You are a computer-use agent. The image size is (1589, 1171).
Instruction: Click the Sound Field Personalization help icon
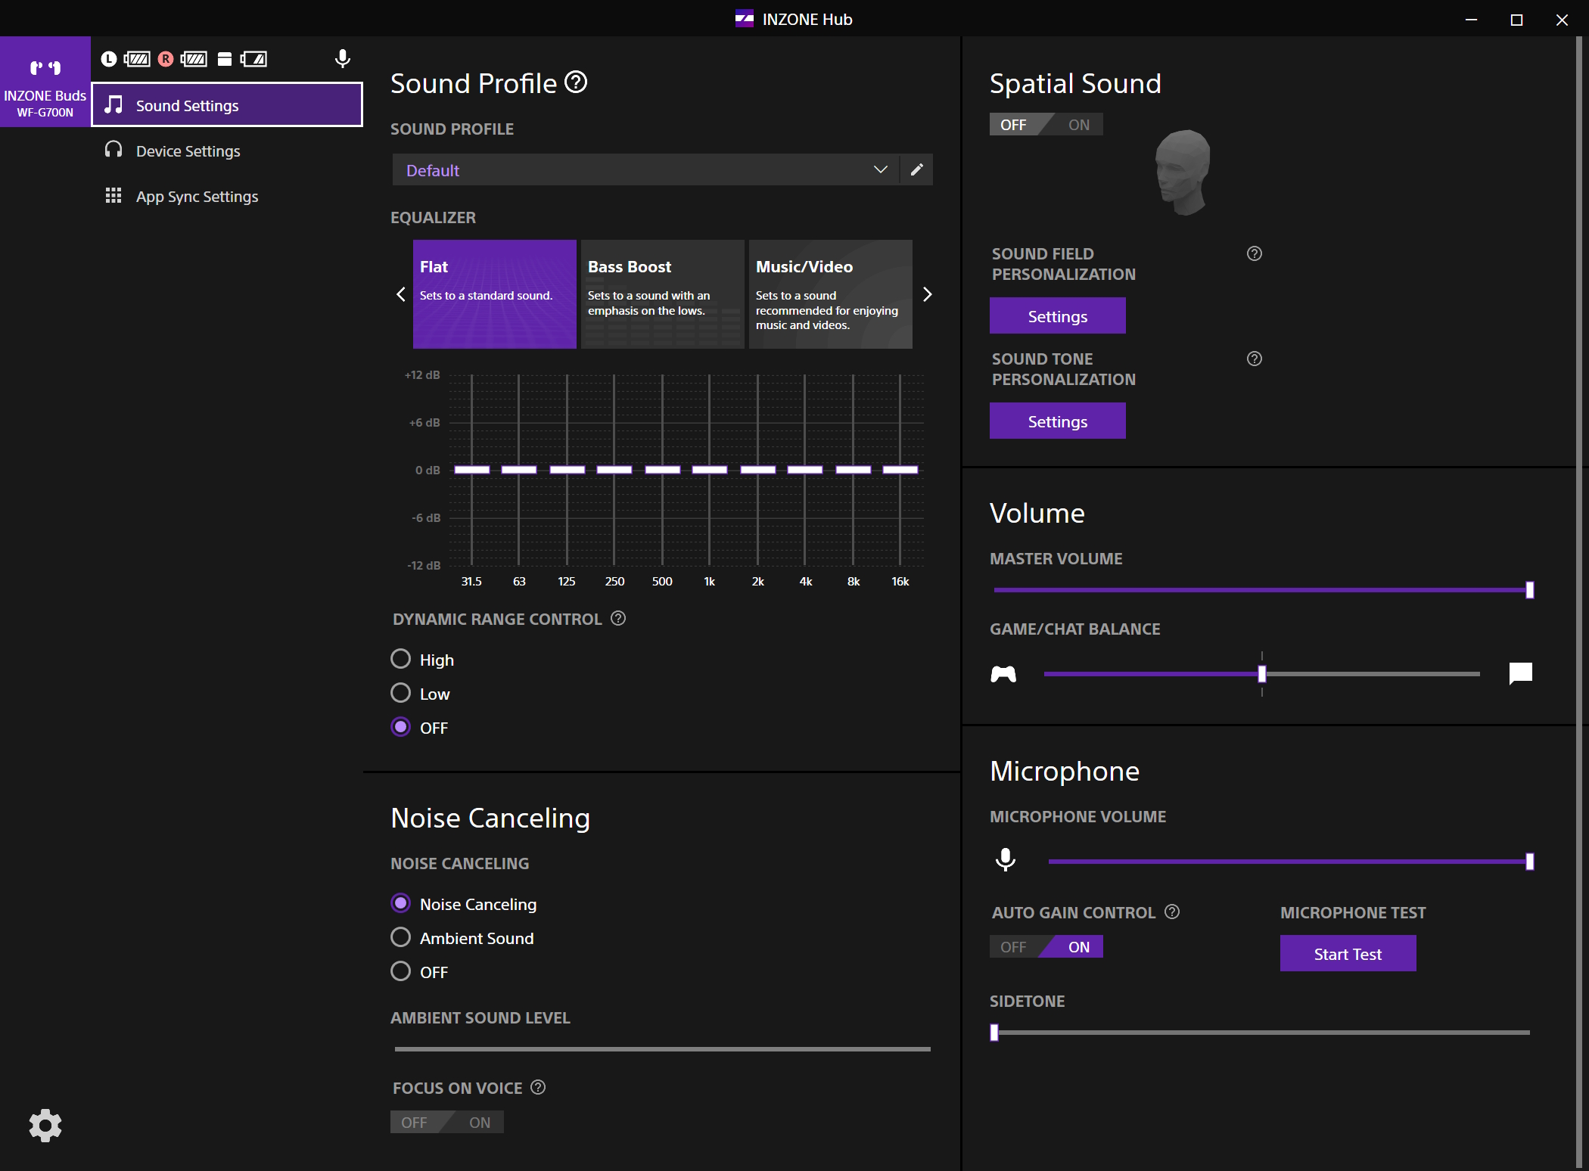pos(1254,253)
